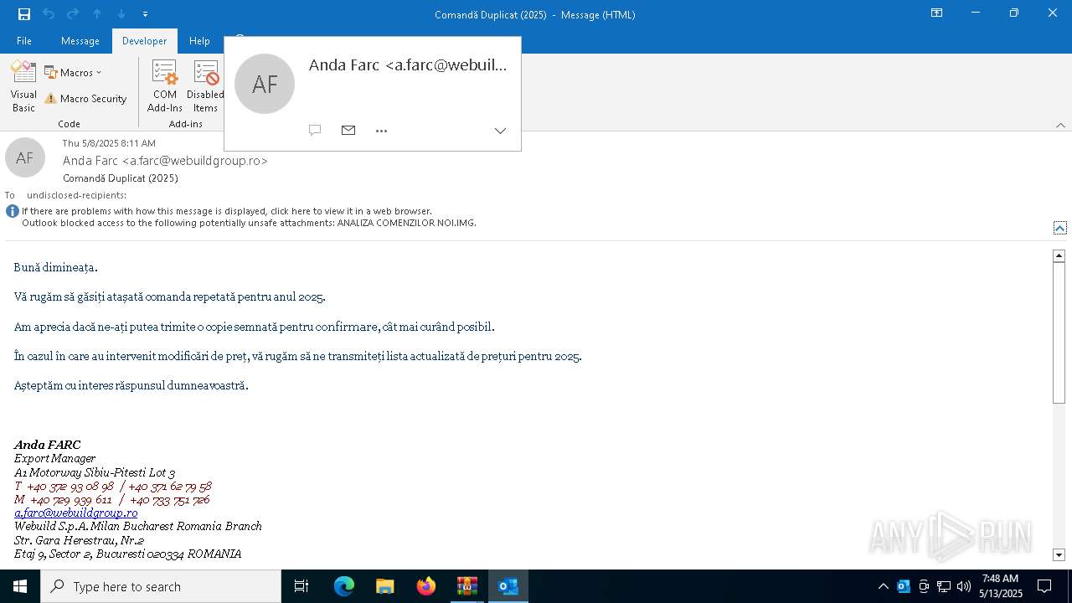Launch Firefox from taskbar
Screen dimensions: 1072x603
(426, 586)
